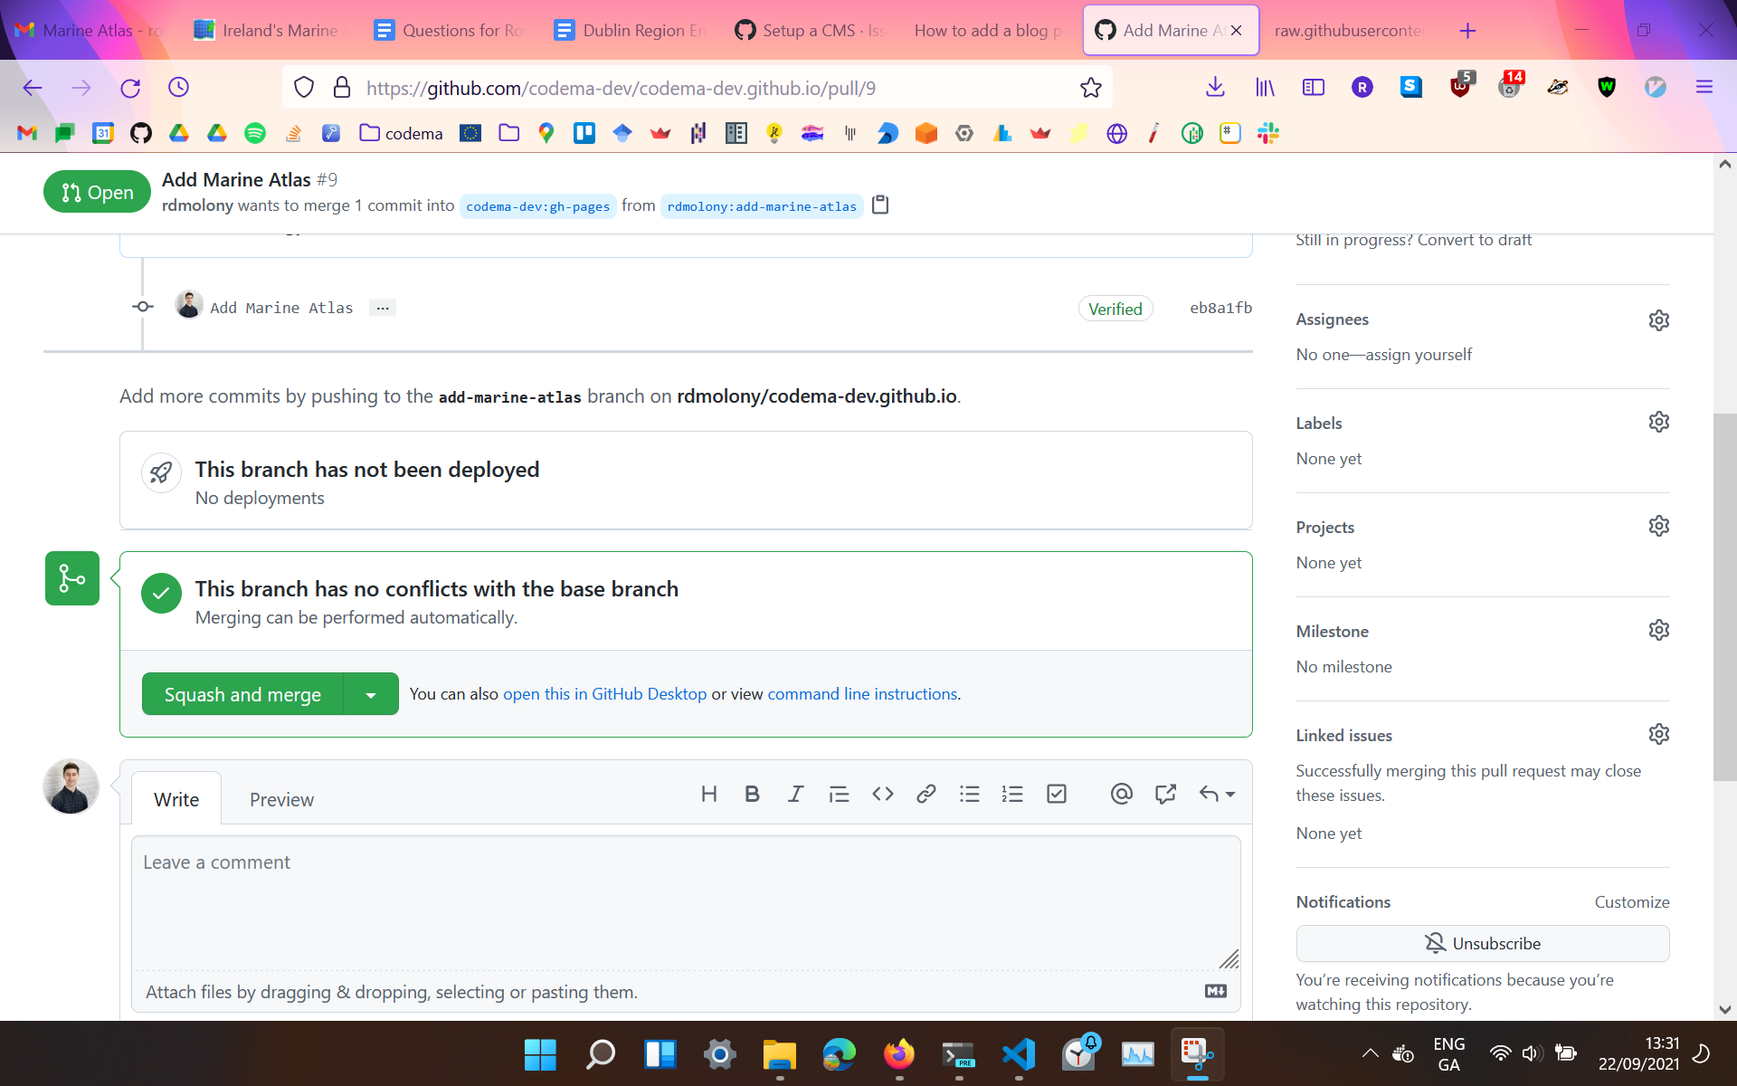Click the italic formatting icon
Viewport: 1737px width, 1086px height.
(795, 794)
